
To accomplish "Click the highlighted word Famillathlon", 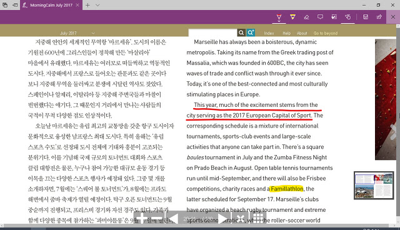I will pos(287,189).
